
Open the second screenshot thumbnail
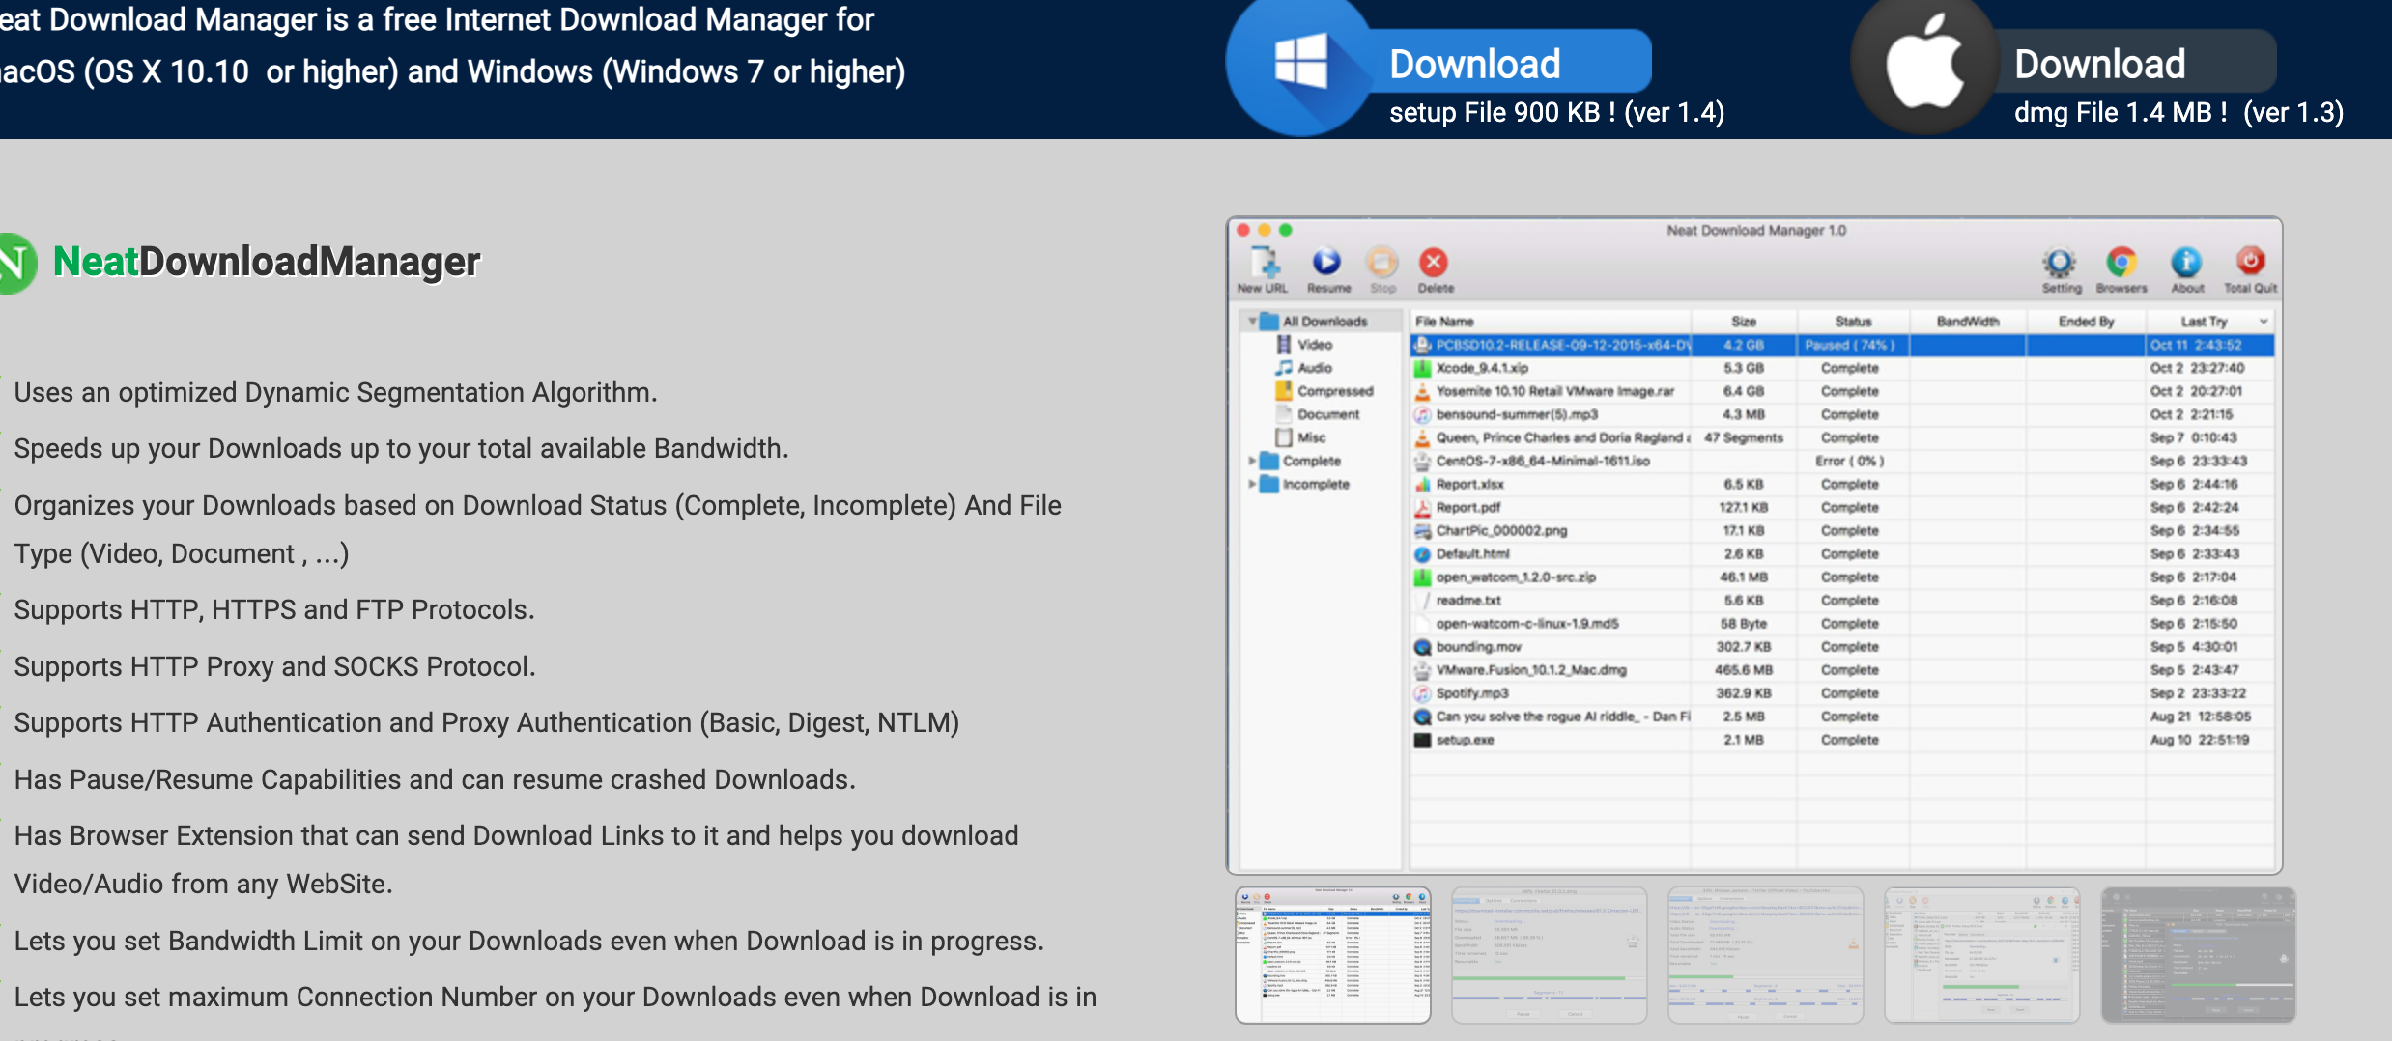1549,954
